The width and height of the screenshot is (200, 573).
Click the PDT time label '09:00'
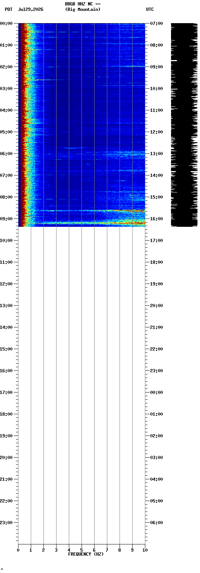pyautogui.click(x=6, y=219)
